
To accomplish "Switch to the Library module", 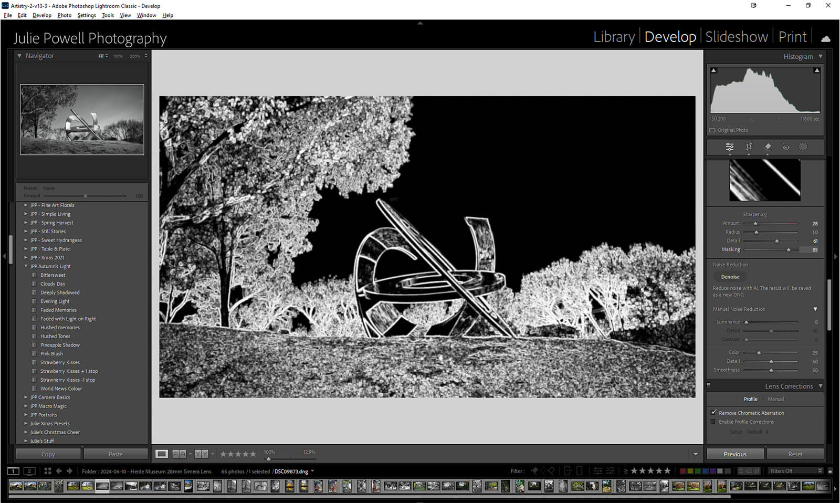I will (614, 37).
